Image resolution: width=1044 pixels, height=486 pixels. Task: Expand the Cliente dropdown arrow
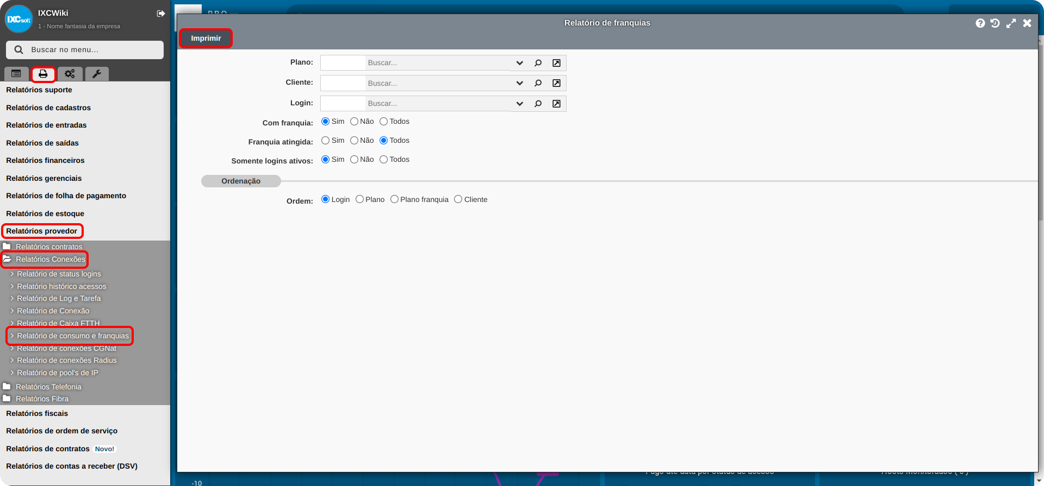pos(519,83)
